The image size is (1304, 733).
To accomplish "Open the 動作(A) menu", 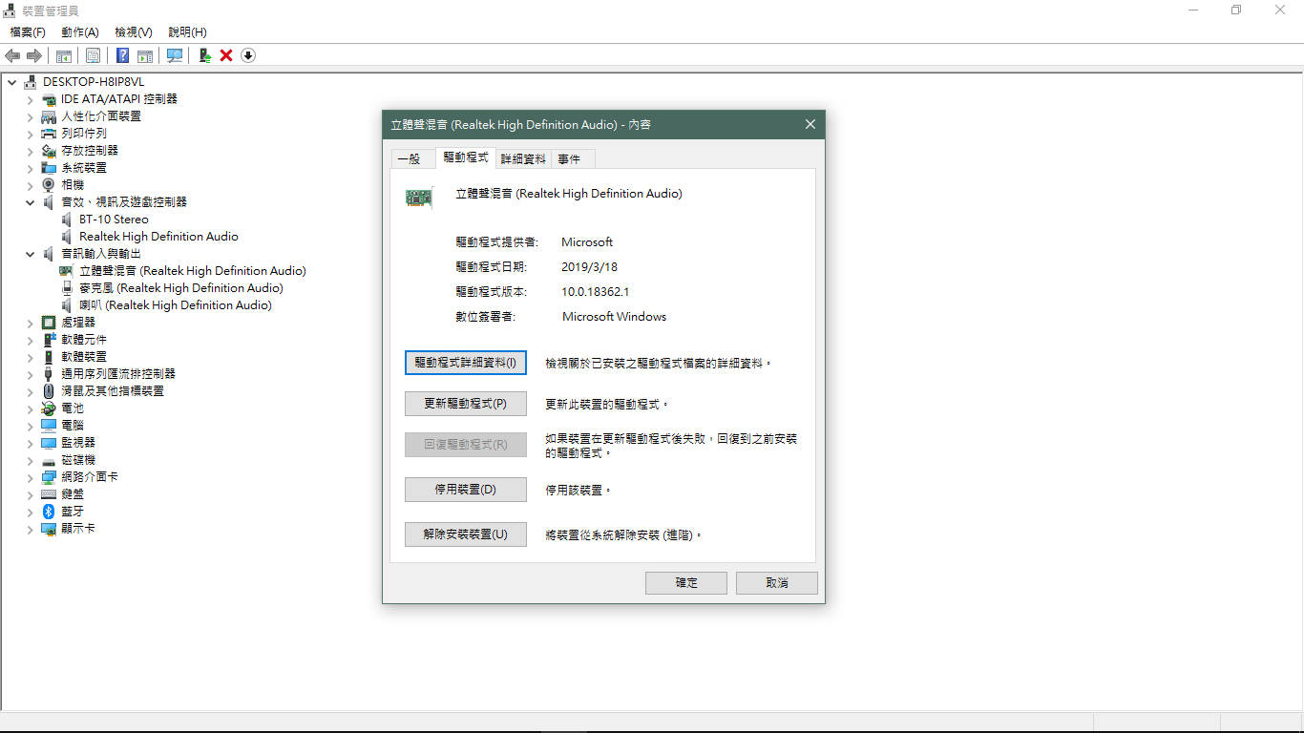I will 80,32.
